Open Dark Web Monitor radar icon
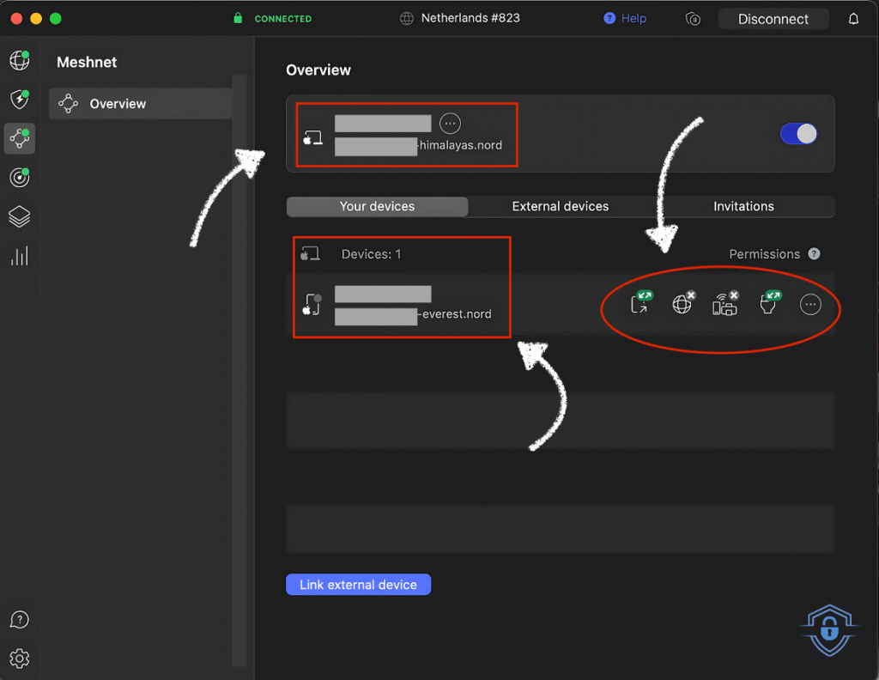The image size is (879, 680). tap(20, 177)
